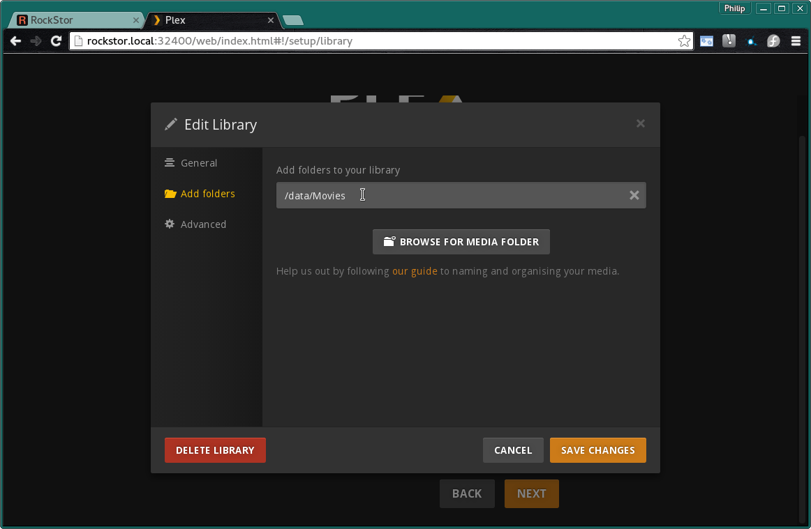Image resolution: width=811 pixels, height=529 pixels.
Task: Maximize the browser window
Action: point(782,8)
